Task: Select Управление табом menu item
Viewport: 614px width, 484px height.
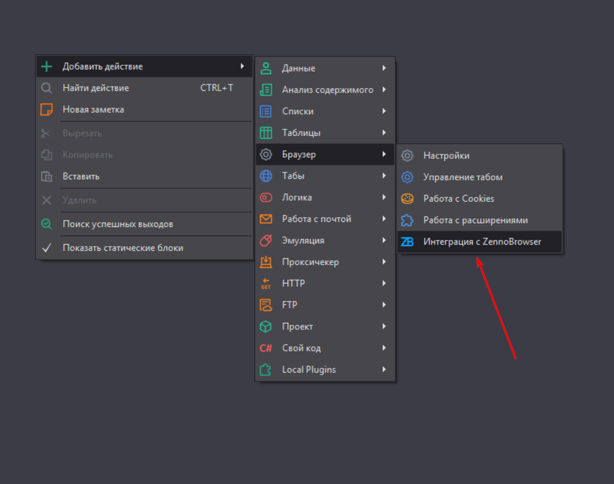Action: pos(463,177)
